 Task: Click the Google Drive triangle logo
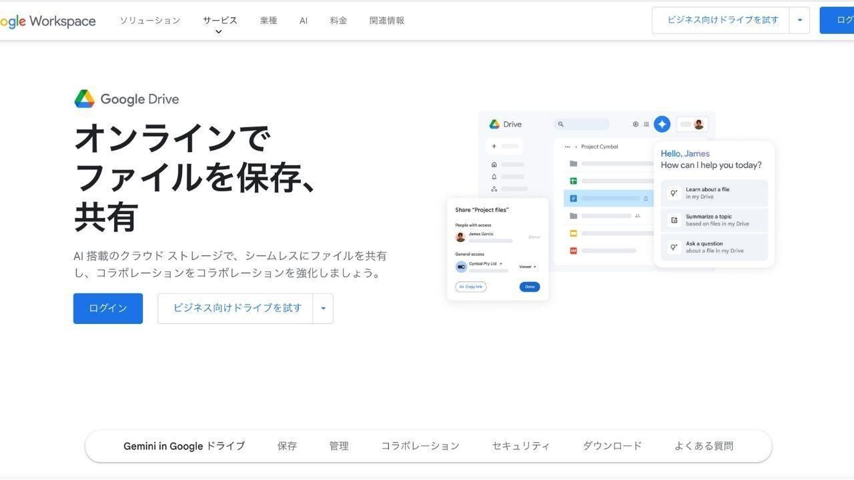[84, 99]
